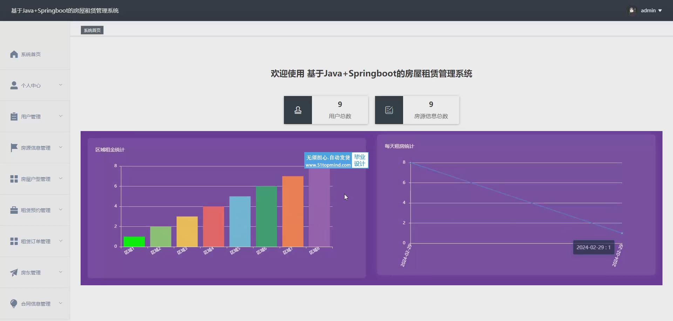Screen dimensions: 673x321
Task: Click the flag icon for 房源信息管理
Action: click(14, 148)
